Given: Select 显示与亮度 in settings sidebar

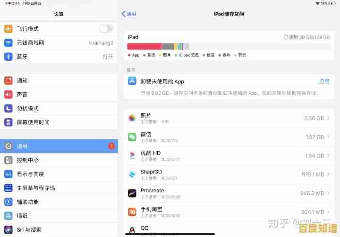Looking at the screenshot, I should pyautogui.click(x=59, y=174).
